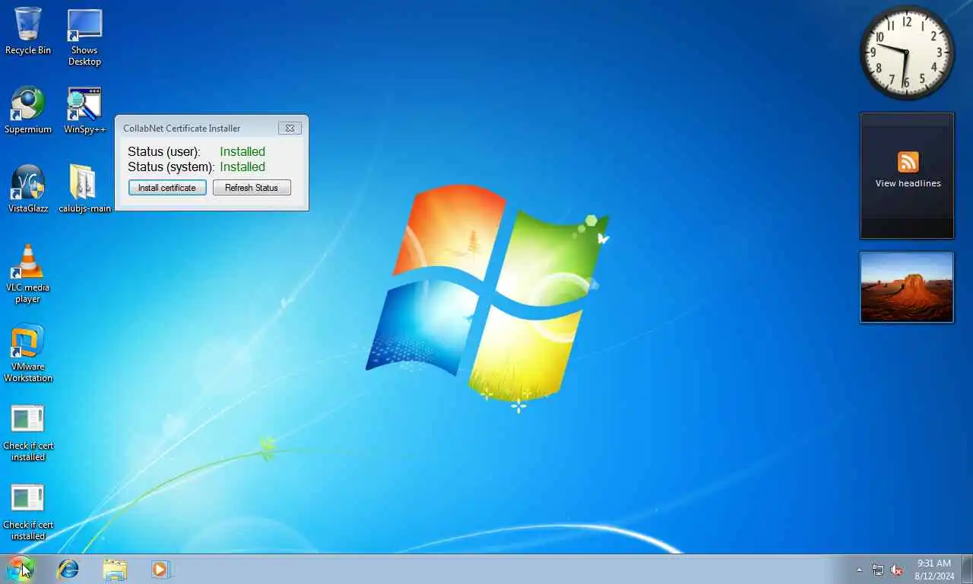Click the network tray icon
The height and width of the screenshot is (584, 973).
[x=878, y=570]
